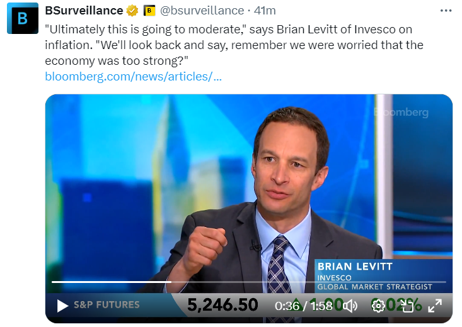This screenshot has height=327, width=462.
Task: Mute the video volume speaker icon
Action: [350, 306]
